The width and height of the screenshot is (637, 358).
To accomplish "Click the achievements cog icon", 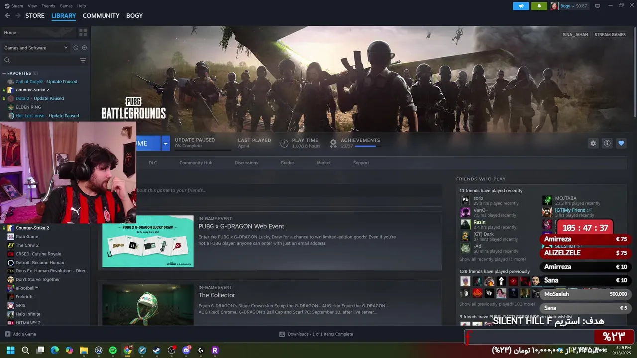I will (x=333, y=143).
